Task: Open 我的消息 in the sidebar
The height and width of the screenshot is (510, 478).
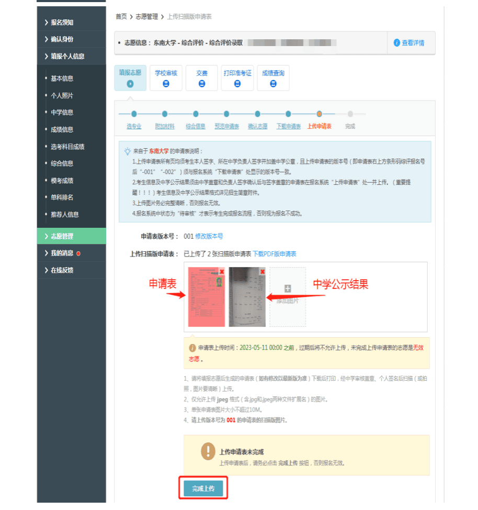Action: (x=62, y=253)
